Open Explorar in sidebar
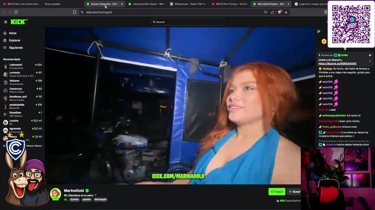The width and height of the screenshot is (375, 210). [x=15, y=41]
